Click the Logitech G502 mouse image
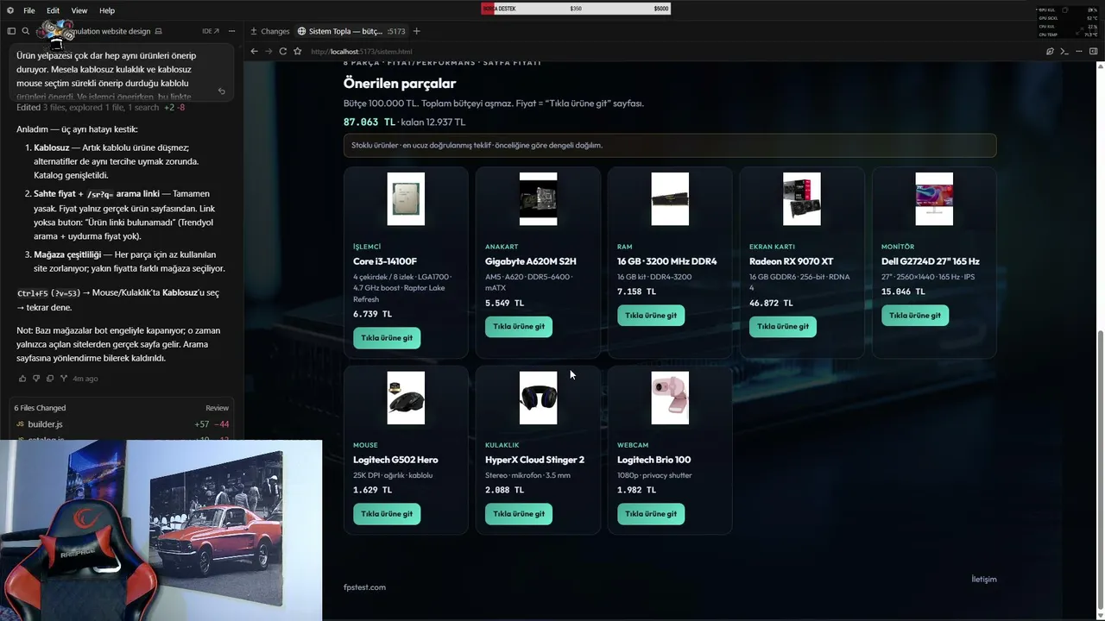Image resolution: width=1105 pixels, height=621 pixels. (x=406, y=398)
